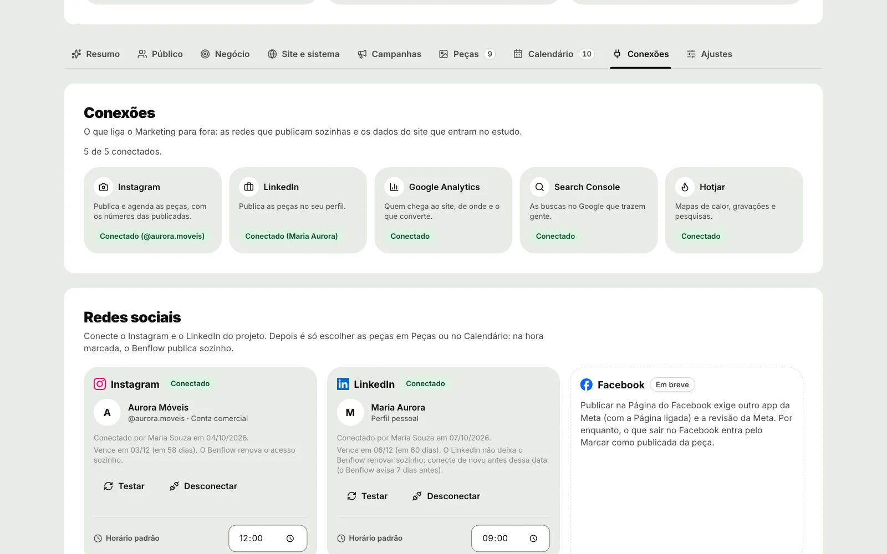
Task: Click the Instagram 12:00 default time field
Action: (x=268, y=538)
